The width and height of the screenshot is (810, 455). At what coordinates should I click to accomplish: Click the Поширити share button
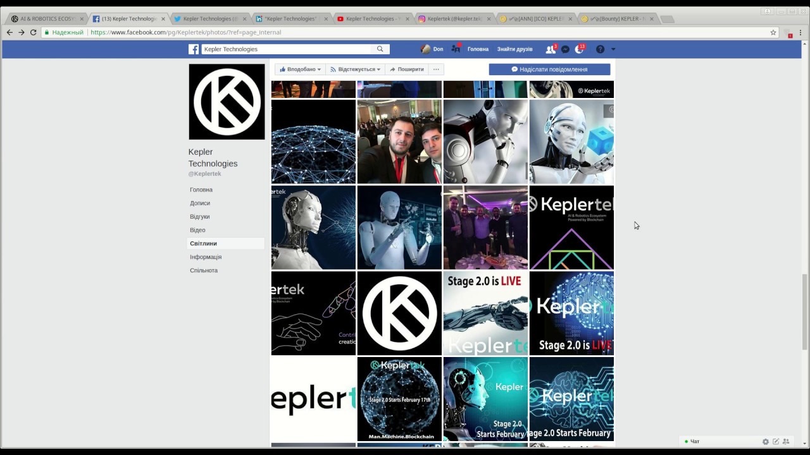(x=406, y=70)
